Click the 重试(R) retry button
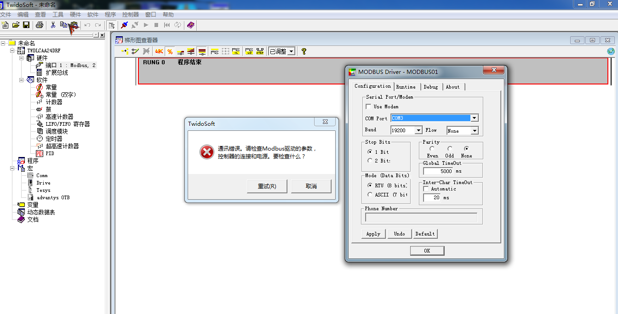 pos(267,186)
